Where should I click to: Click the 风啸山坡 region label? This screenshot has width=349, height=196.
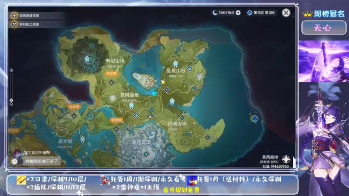177,124
